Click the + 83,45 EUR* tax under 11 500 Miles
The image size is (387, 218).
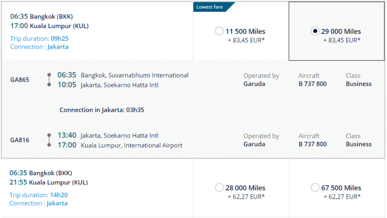(x=246, y=40)
